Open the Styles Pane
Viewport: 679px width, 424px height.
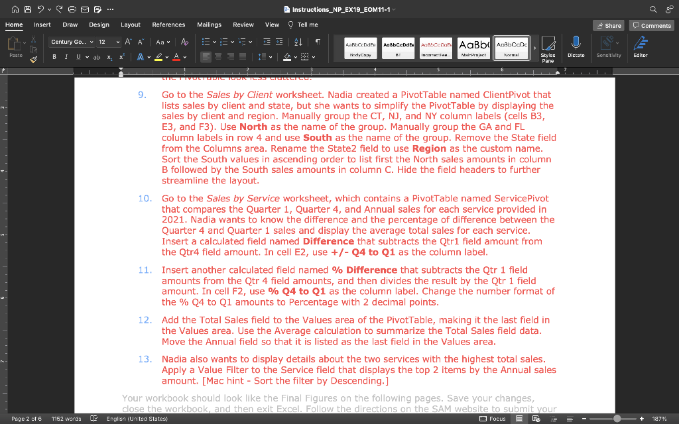coord(548,49)
